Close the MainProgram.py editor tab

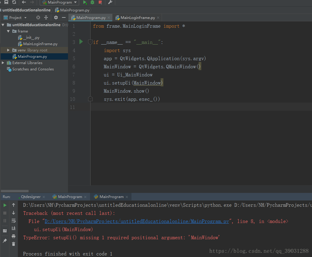[109, 18]
